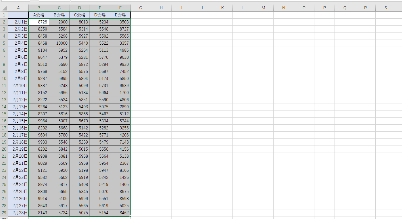Click cell with value 2000

coord(59,22)
